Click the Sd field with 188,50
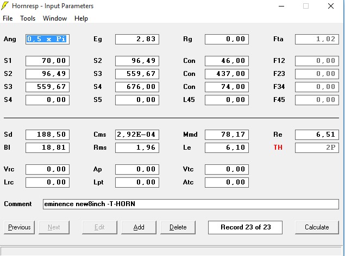This screenshot has height=256, width=345. (x=47, y=135)
